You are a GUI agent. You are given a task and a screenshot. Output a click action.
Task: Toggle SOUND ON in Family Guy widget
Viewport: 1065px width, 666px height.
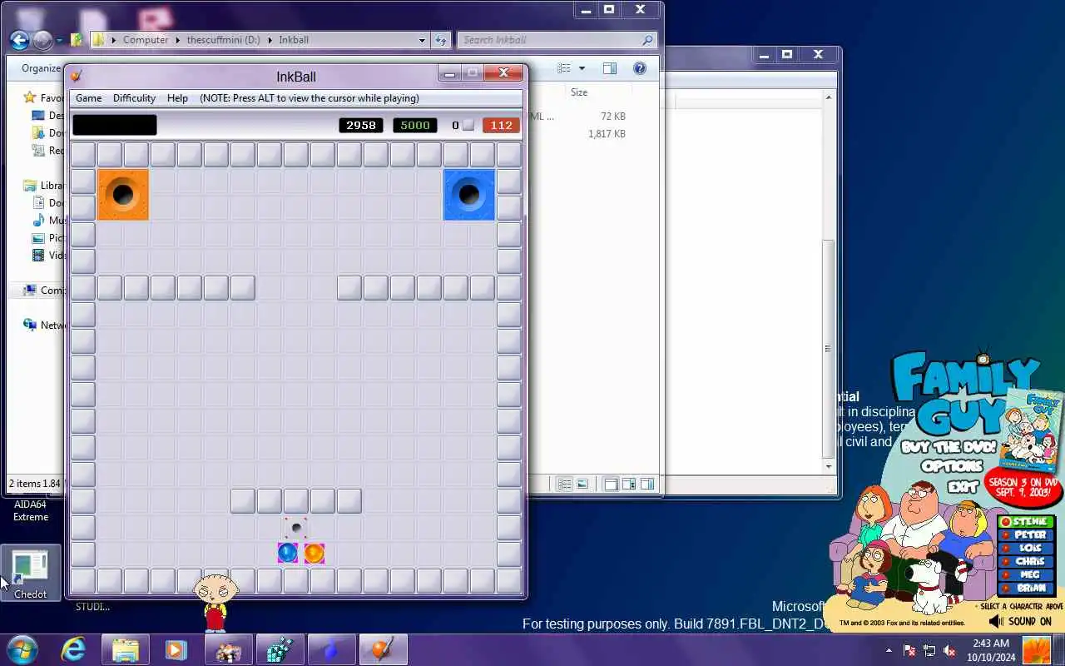[1021, 621]
